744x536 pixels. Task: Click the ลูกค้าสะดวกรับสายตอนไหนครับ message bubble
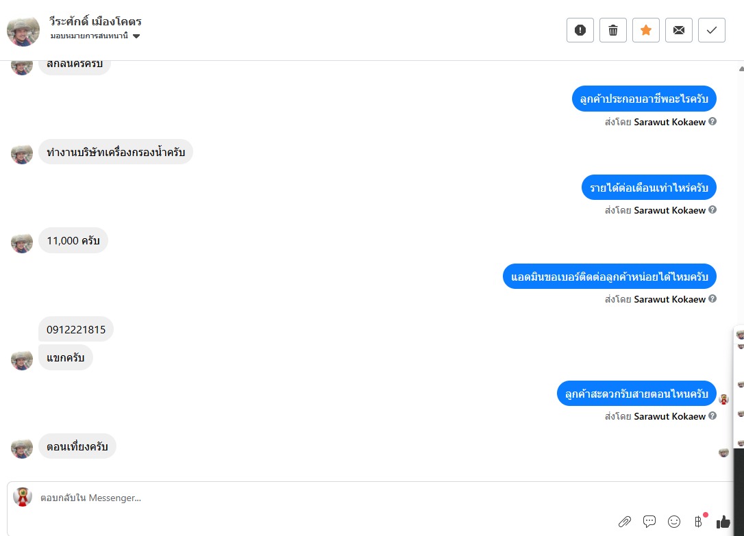tap(636, 394)
